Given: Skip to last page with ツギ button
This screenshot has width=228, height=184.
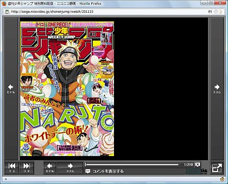Looking at the screenshot, I should coord(27,168).
